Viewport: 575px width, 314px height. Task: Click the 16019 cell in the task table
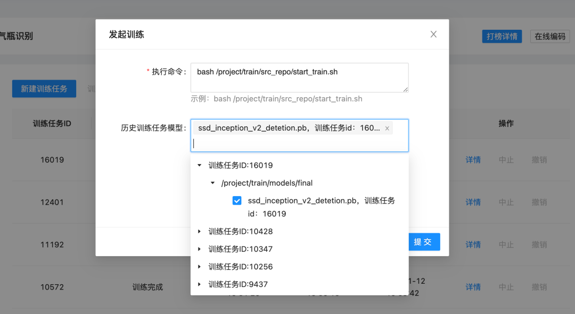pos(52,159)
